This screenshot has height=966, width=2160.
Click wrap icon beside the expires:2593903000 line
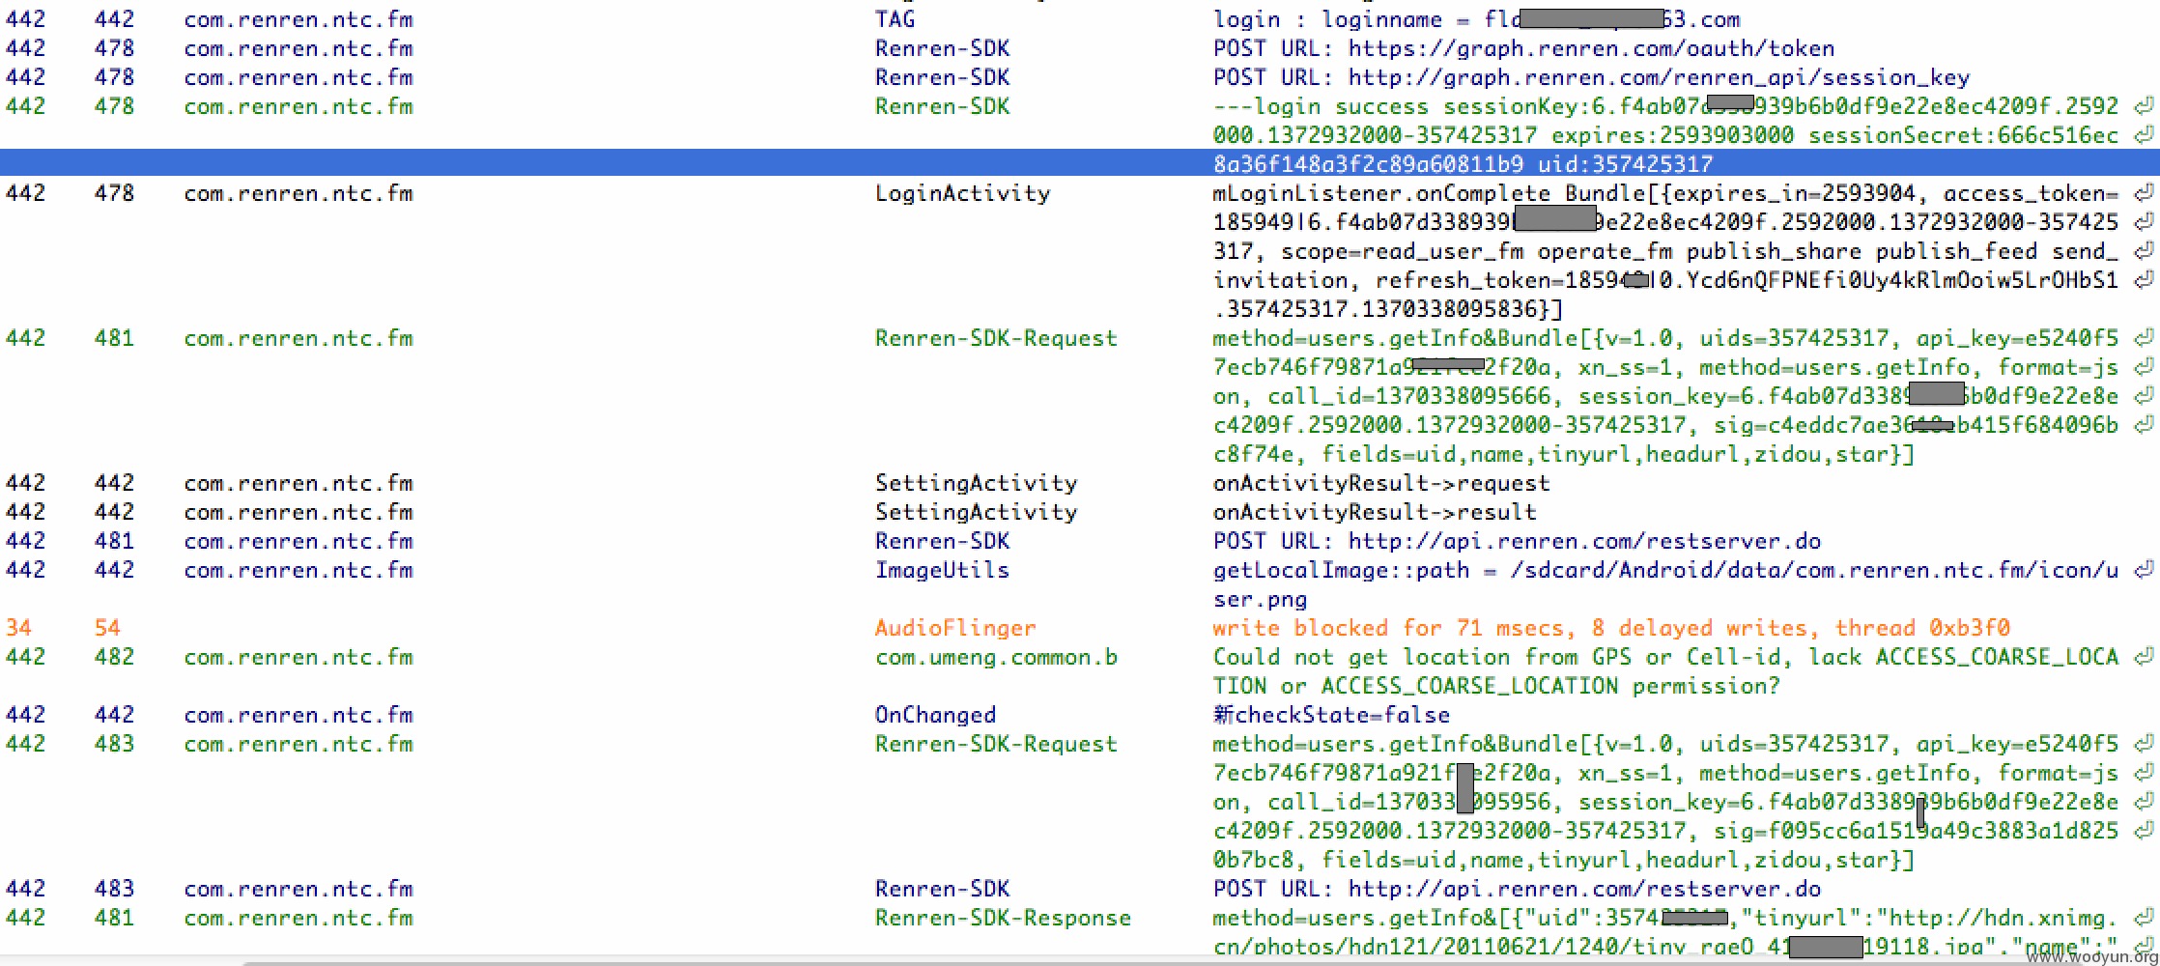click(2144, 135)
